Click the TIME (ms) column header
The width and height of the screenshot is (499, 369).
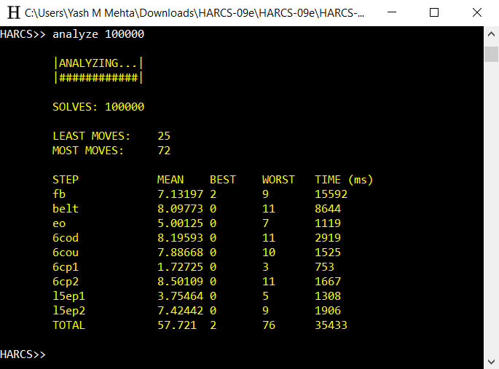tap(344, 180)
